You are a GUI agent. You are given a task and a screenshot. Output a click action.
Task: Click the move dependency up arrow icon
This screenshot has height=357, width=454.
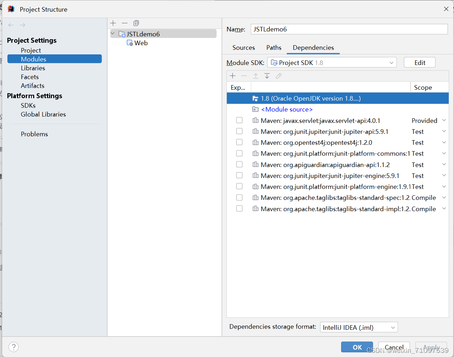click(x=255, y=76)
